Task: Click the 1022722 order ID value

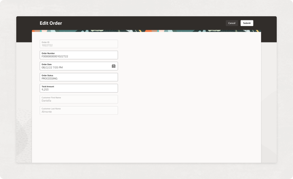Action: point(47,45)
